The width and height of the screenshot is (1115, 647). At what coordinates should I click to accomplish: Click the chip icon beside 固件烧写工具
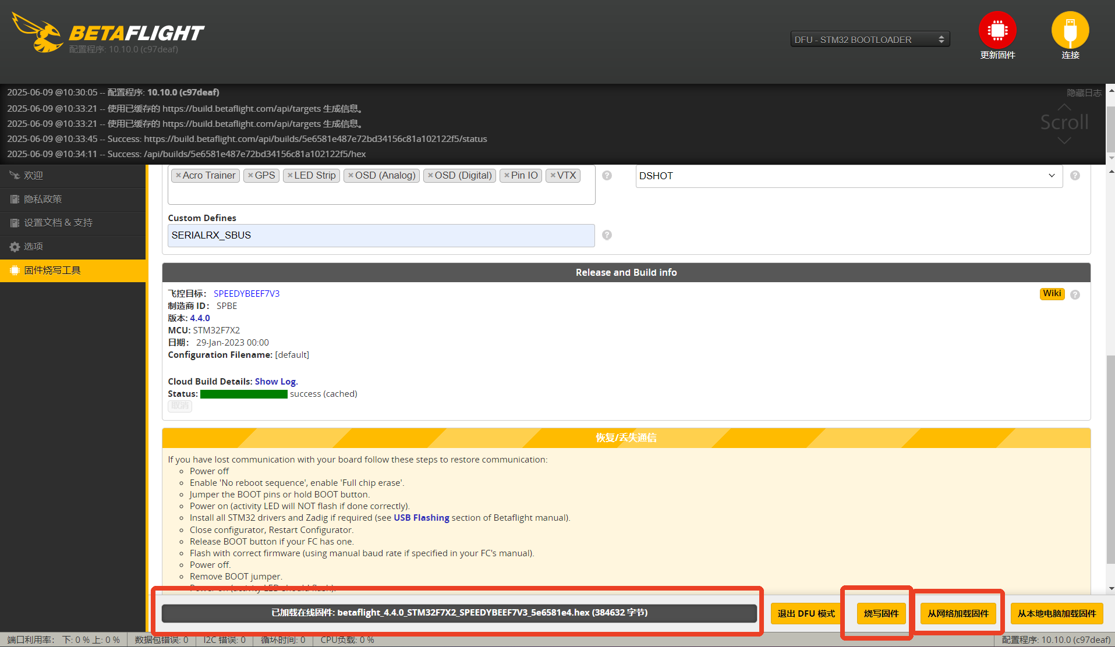(x=15, y=271)
